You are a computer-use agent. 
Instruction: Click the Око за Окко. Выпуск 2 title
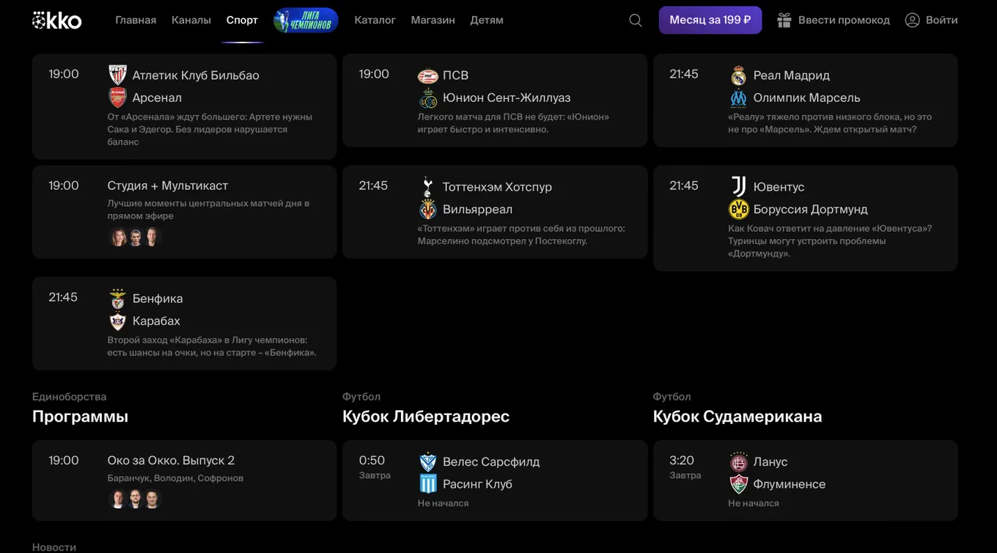(171, 461)
